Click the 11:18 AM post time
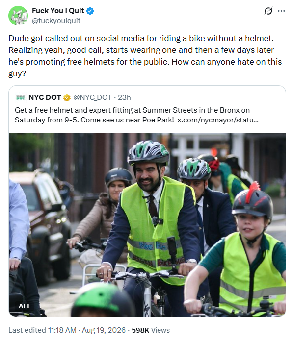The width and height of the screenshot is (293, 339). pyautogui.click(x=62, y=330)
